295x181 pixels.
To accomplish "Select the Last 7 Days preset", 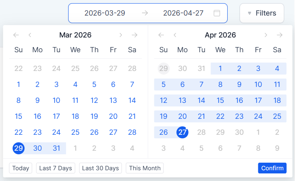I will pos(55,168).
